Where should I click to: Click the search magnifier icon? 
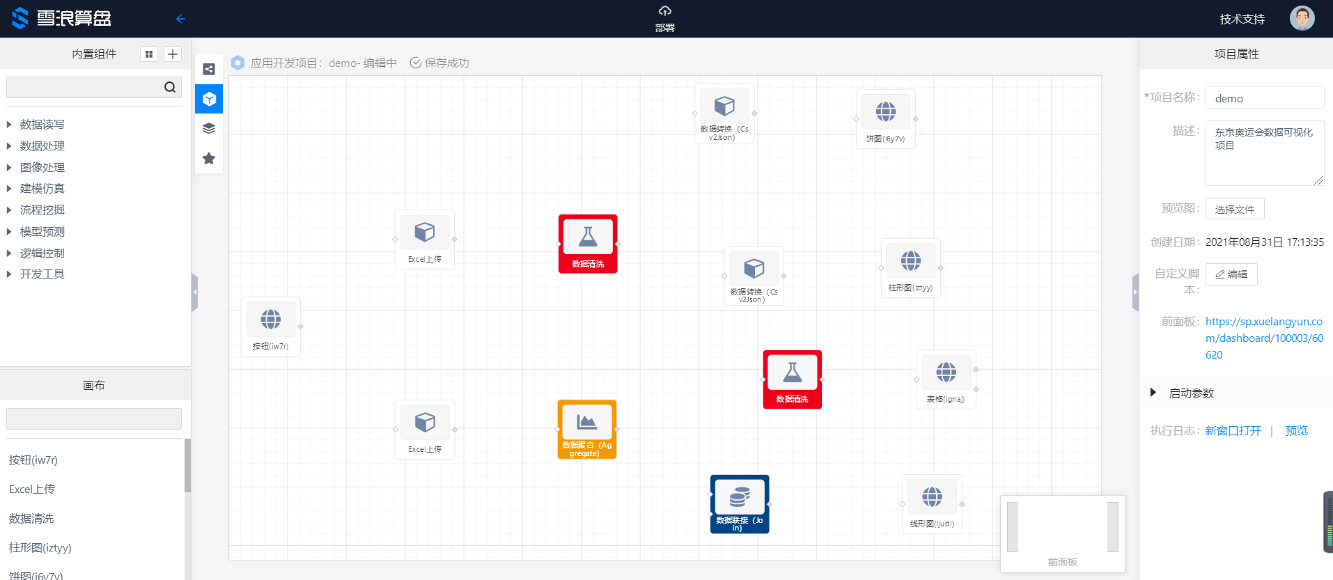[x=169, y=87]
